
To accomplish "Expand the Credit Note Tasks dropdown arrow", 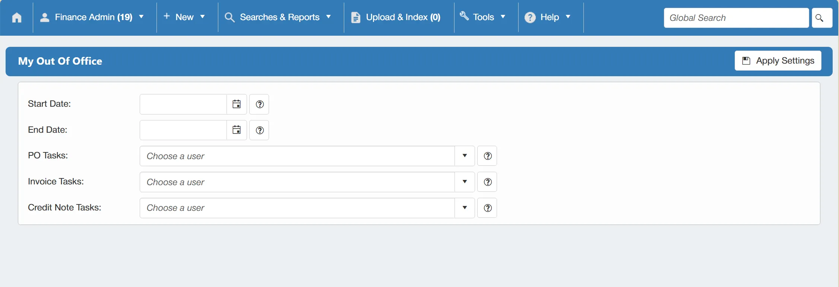I will tap(465, 208).
